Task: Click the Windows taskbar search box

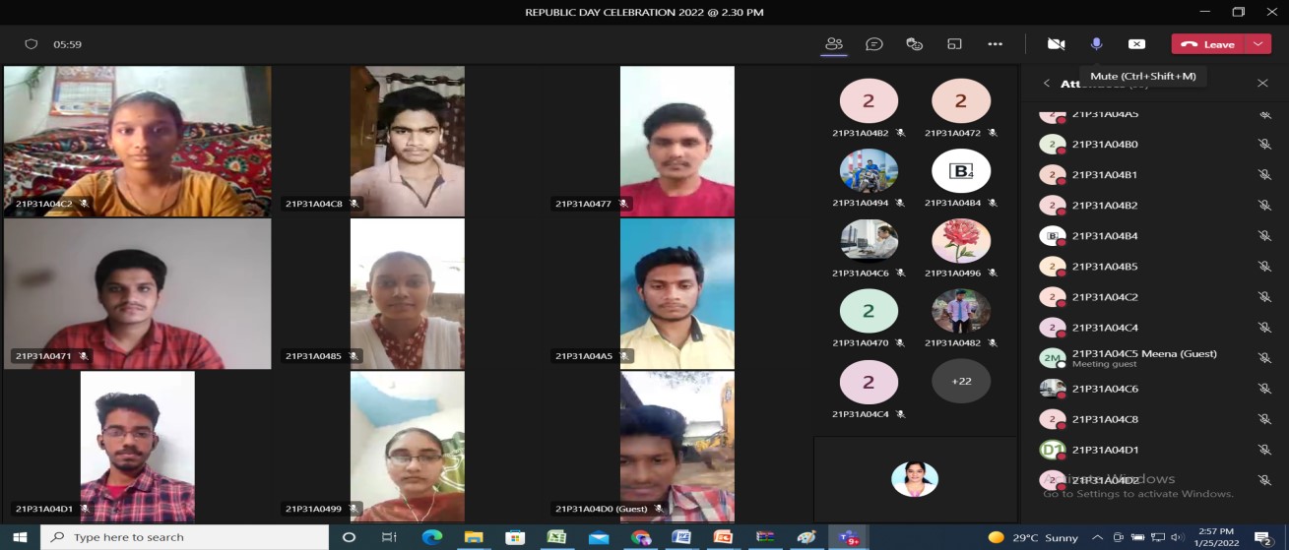Action: (185, 537)
